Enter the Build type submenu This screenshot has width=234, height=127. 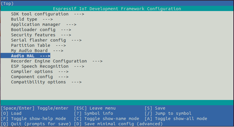24,19
